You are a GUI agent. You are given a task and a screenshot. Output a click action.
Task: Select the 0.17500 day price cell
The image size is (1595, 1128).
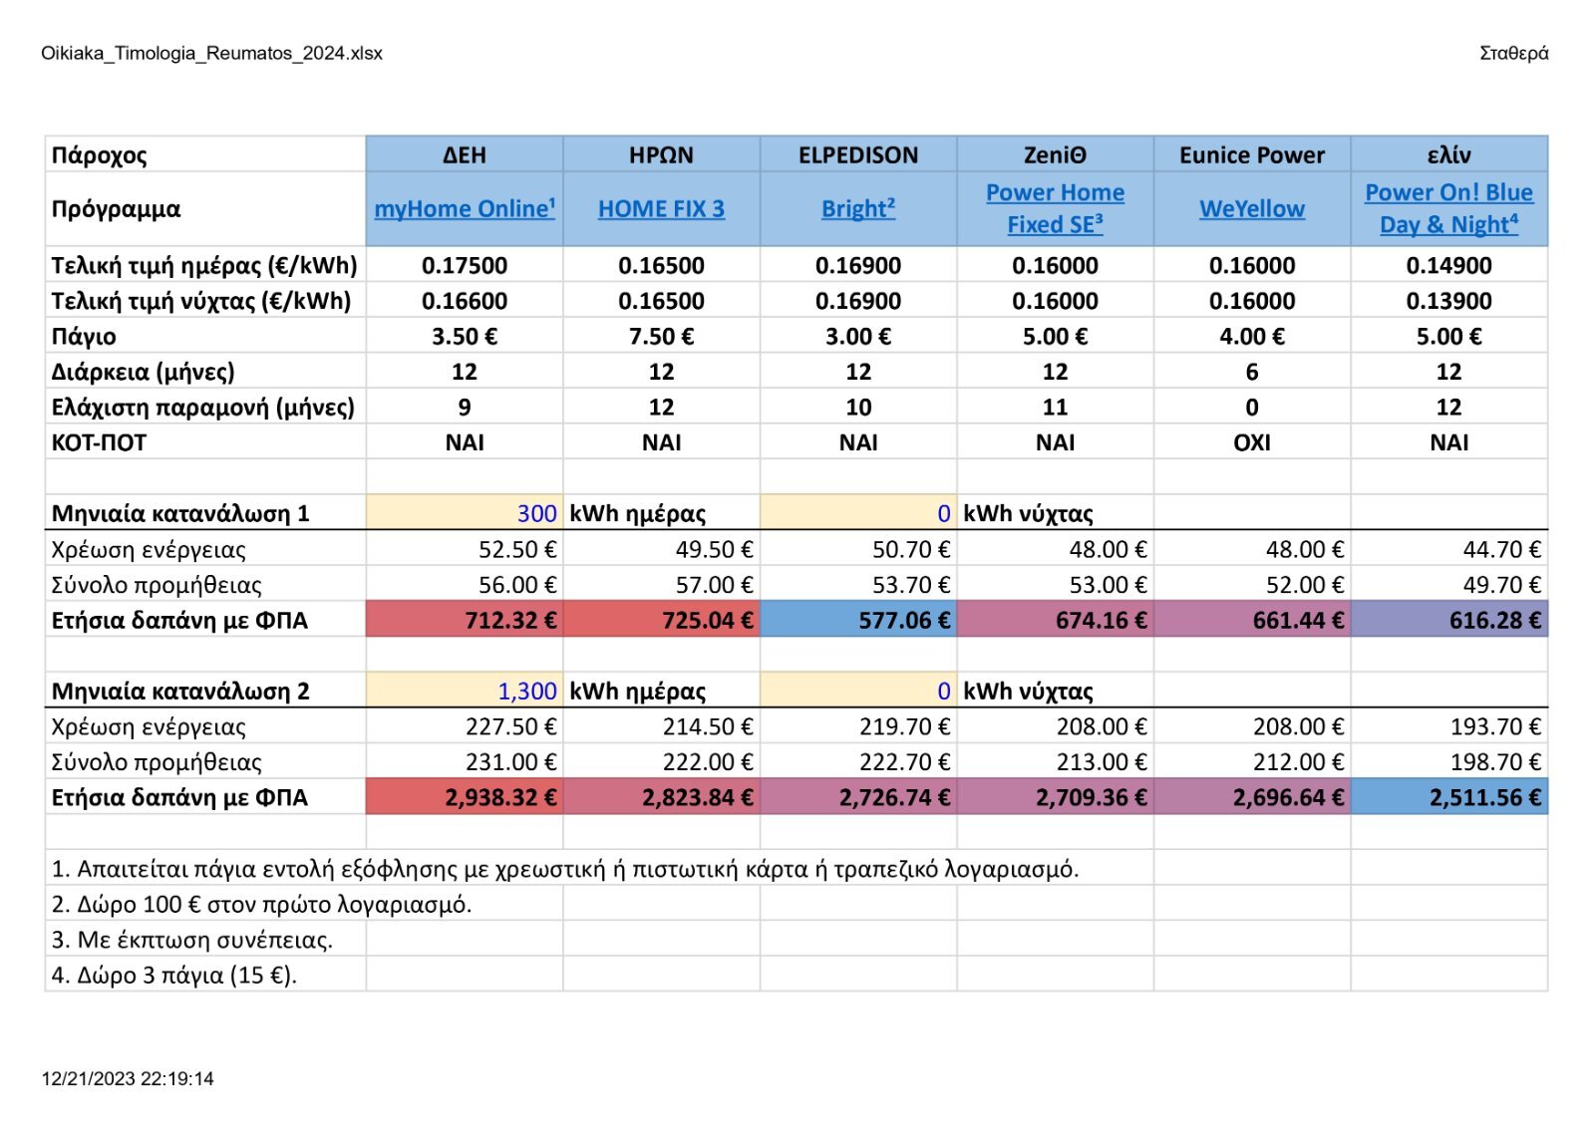pos(465,265)
